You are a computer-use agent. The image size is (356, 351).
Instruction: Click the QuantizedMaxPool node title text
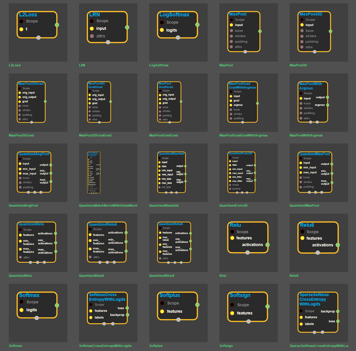click(x=314, y=154)
